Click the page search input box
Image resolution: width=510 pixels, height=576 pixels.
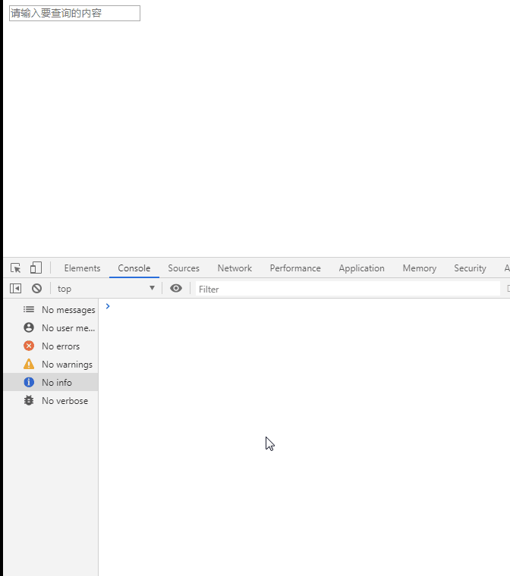pyautogui.click(x=74, y=13)
